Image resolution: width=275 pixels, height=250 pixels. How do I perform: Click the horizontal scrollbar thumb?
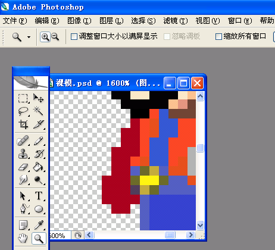(x=170, y=235)
